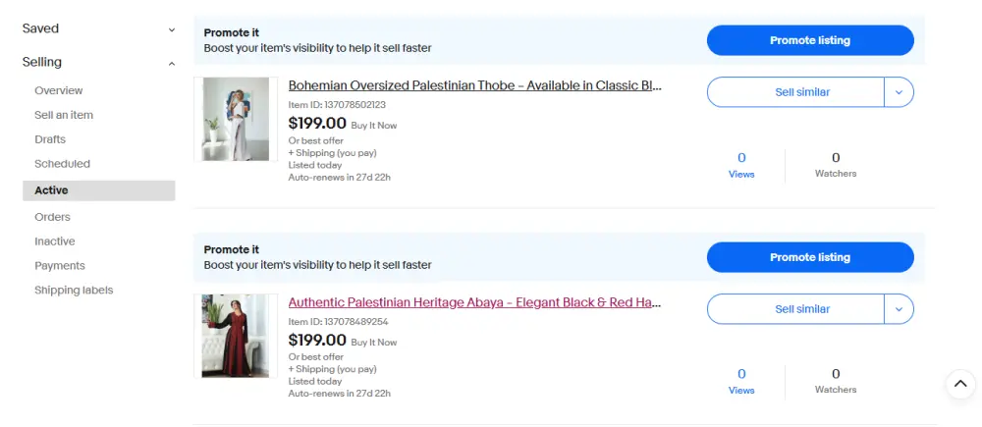Open Drafts in the sidebar
Image resolution: width=982 pixels, height=427 pixels.
[50, 139]
